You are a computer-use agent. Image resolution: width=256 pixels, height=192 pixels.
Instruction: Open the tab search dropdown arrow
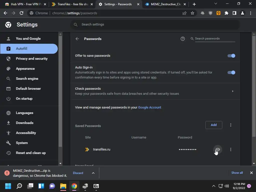tap(216, 3)
